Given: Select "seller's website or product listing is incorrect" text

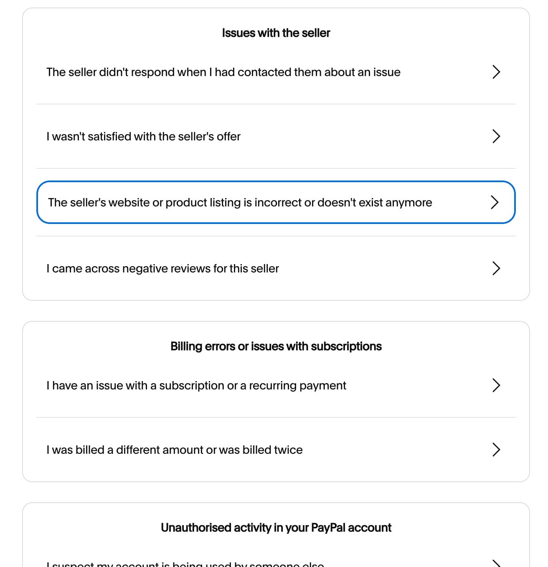Looking at the screenshot, I should [240, 203].
